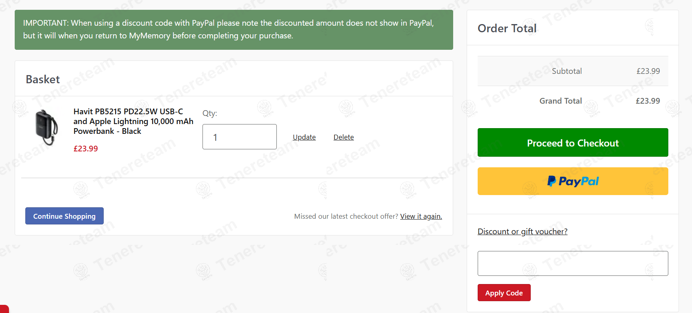
Task: Click the 'Qty:' label
Action: pyautogui.click(x=210, y=113)
